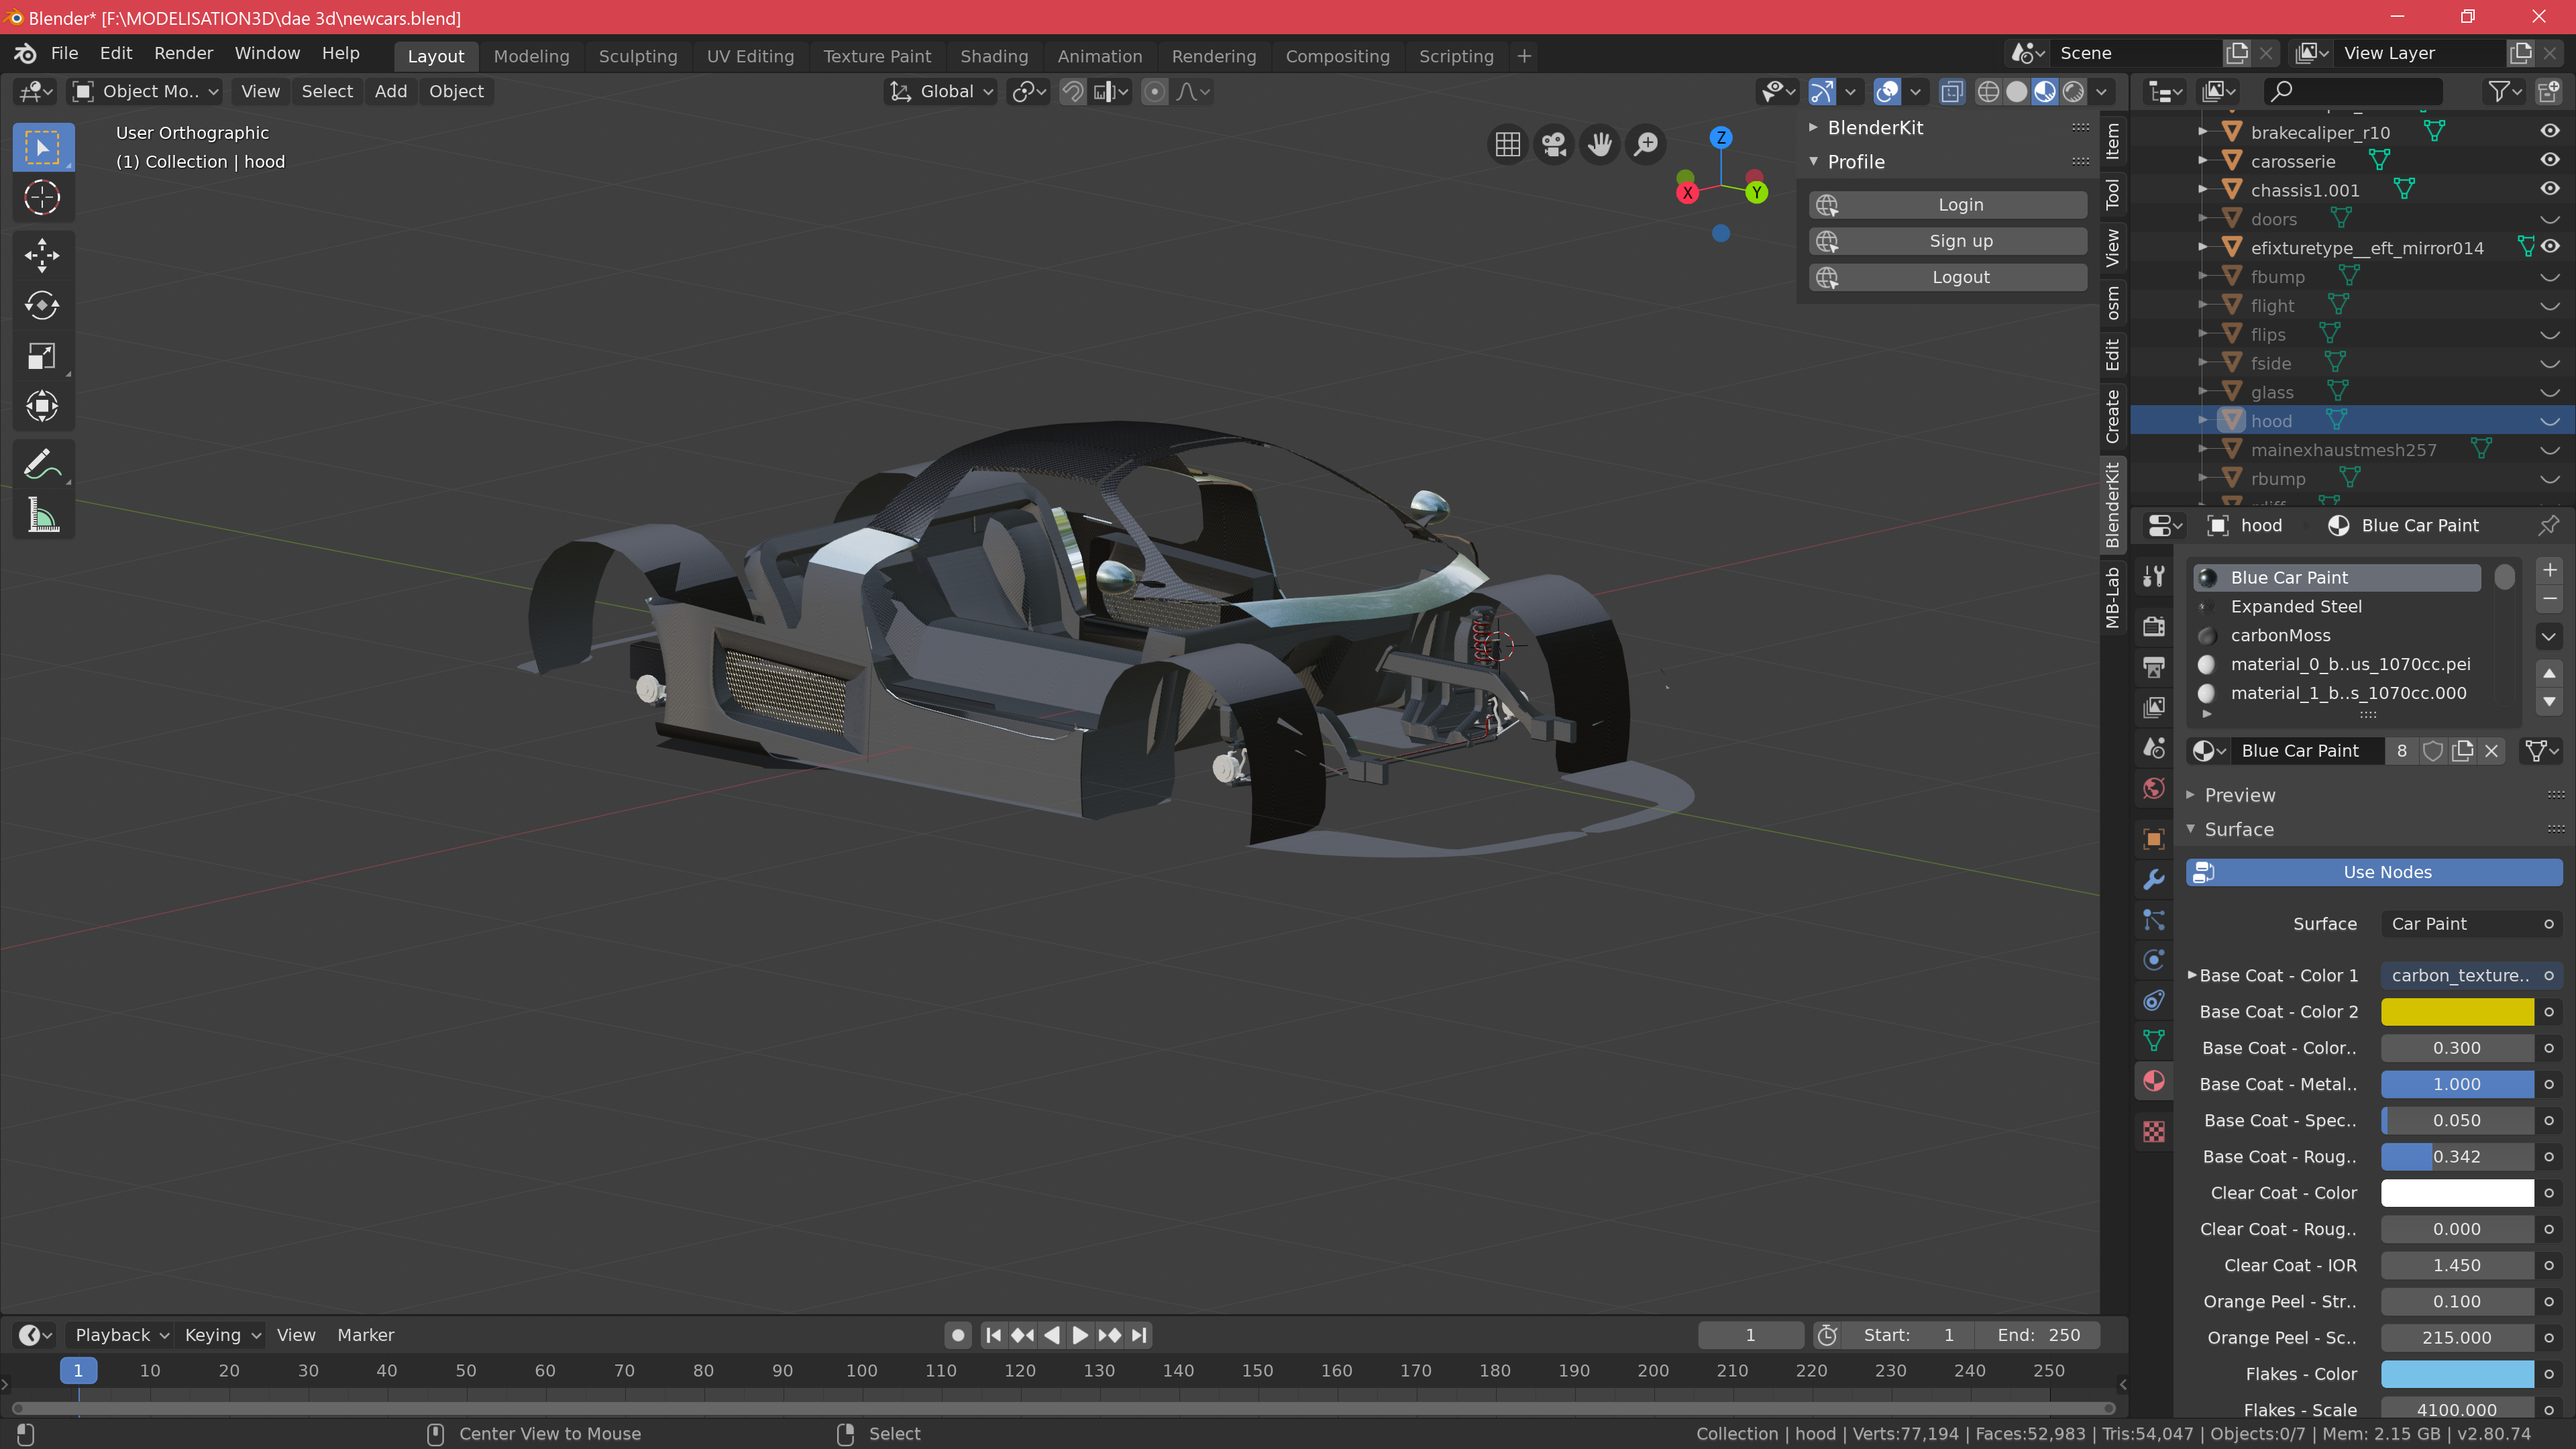Open the Texture properties checker icon

pos(2154,1132)
